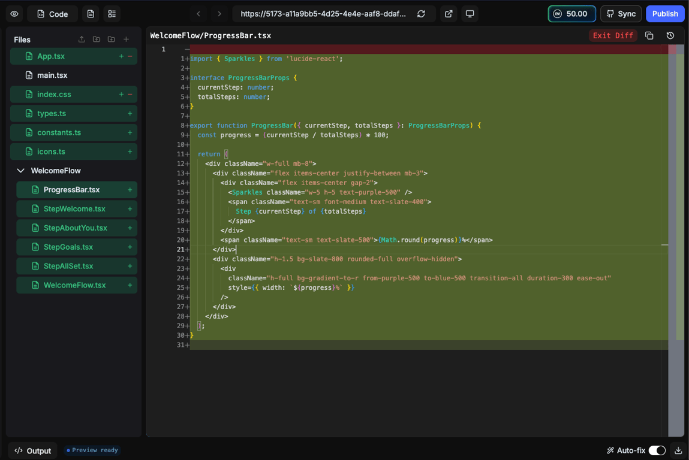Open constants.ts file
Image resolution: width=689 pixels, height=460 pixels.
[73, 132]
